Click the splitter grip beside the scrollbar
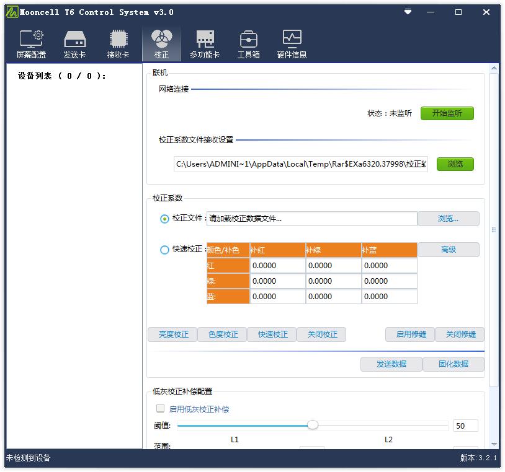The height and width of the screenshot is (472, 505). (x=494, y=230)
